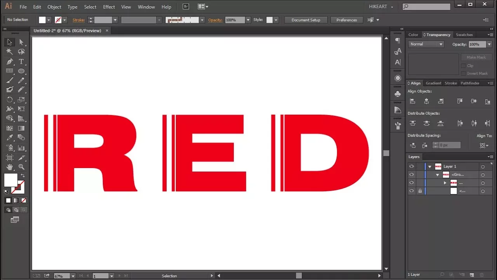Tick the Clip checkbox
This screenshot has height=280, width=497.
point(463,66)
